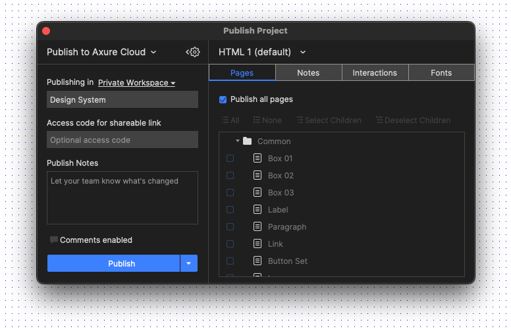Click the page icon for Button Set
This screenshot has height=333, width=511.
click(x=257, y=261)
